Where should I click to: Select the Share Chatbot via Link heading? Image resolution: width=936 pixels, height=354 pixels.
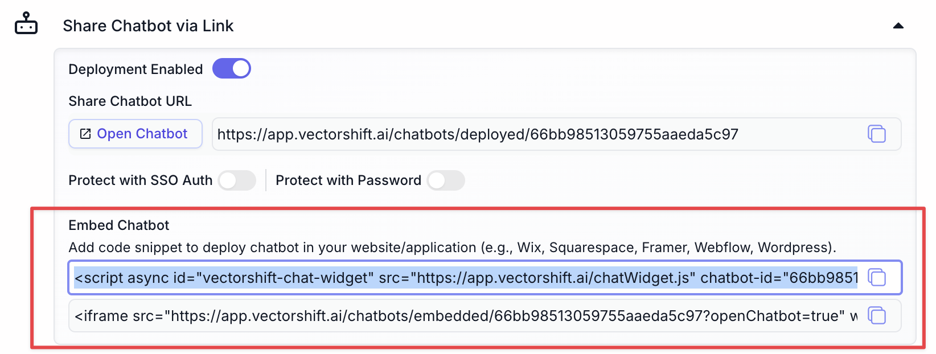pos(149,26)
